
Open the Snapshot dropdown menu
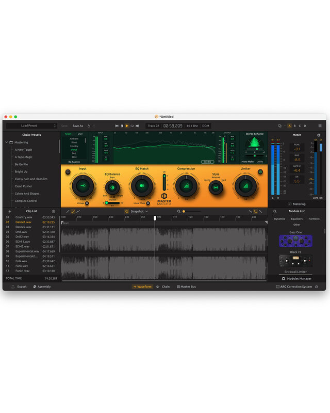[x=139, y=211]
